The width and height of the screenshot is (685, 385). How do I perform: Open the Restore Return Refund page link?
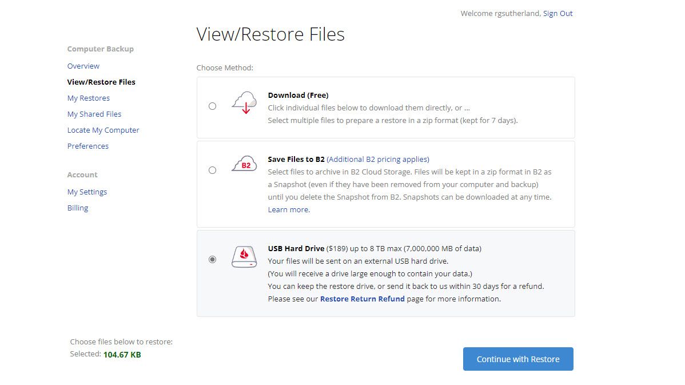(x=362, y=299)
